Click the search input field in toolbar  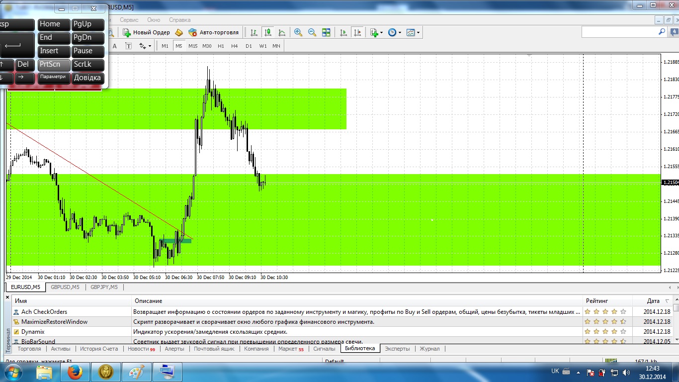(620, 31)
